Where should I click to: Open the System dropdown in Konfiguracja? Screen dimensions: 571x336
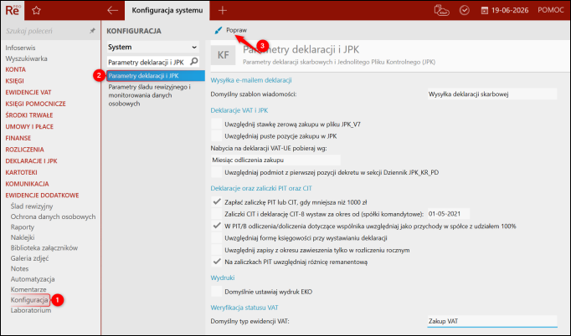pos(153,47)
